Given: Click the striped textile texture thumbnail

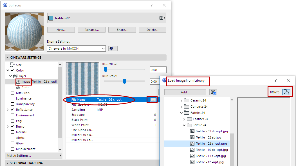Looking at the screenshot, I should [82, 79].
